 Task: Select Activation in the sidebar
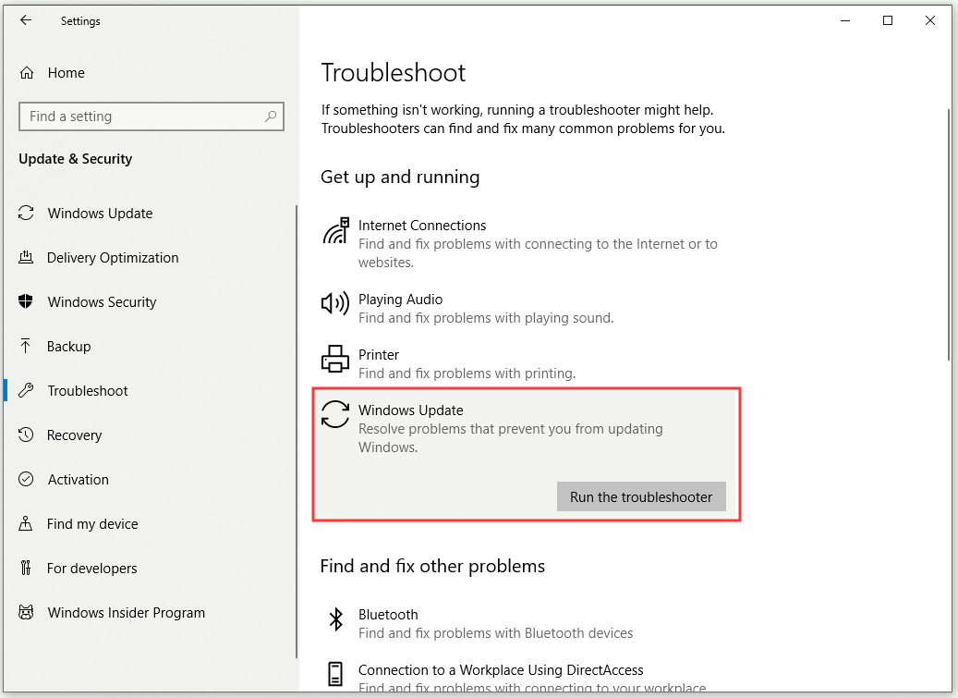[78, 480]
